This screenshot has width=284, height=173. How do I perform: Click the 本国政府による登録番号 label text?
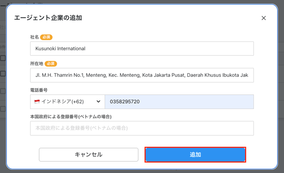73,116
